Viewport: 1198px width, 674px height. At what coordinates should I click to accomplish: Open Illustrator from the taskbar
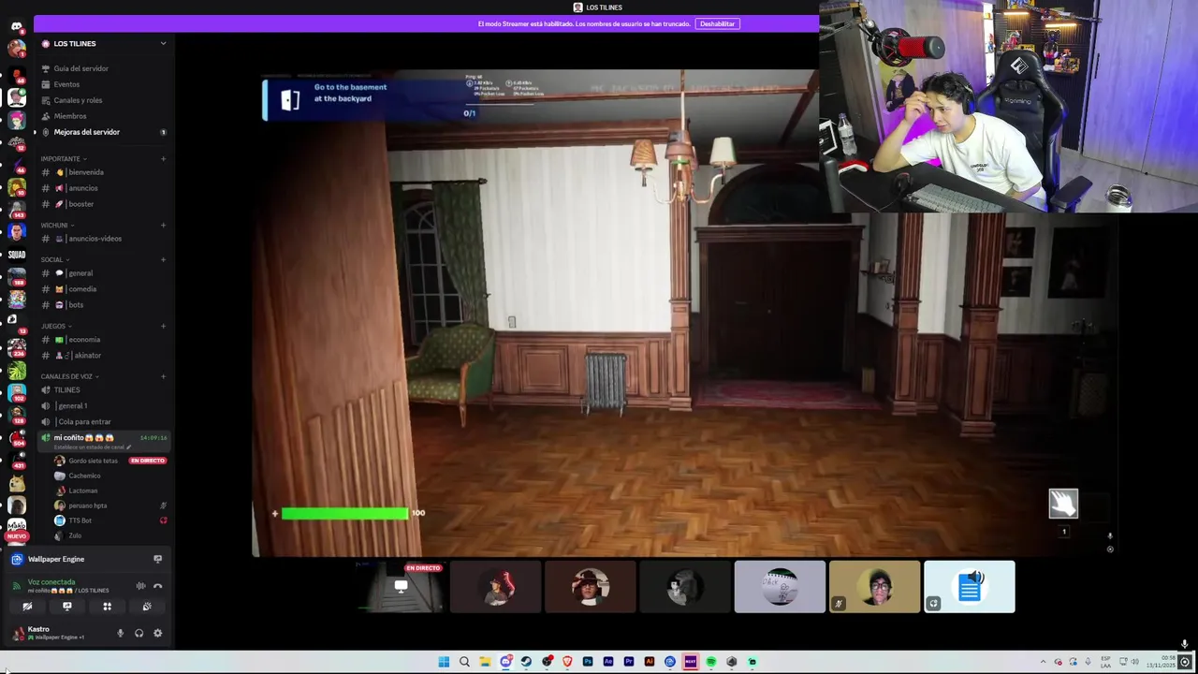pyautogui.click(x=650, y=662)
